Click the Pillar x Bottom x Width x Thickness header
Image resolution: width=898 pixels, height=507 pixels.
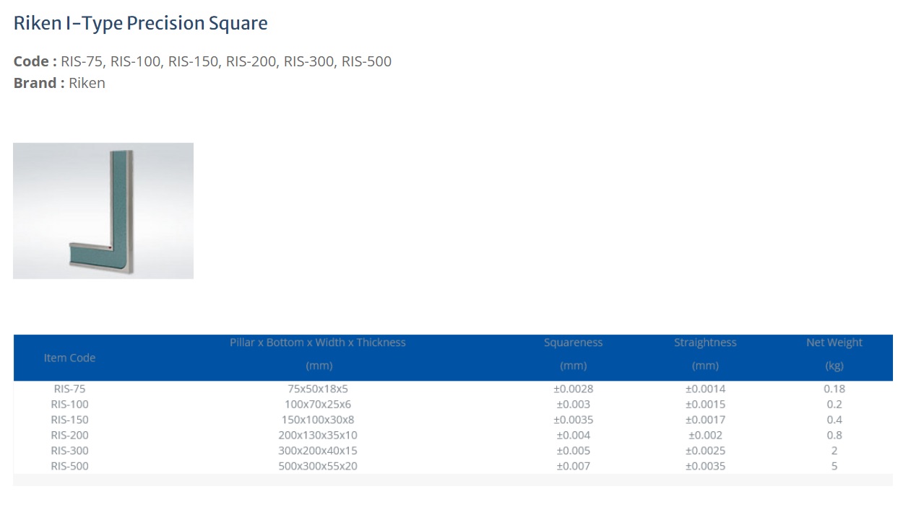(318, 343)
